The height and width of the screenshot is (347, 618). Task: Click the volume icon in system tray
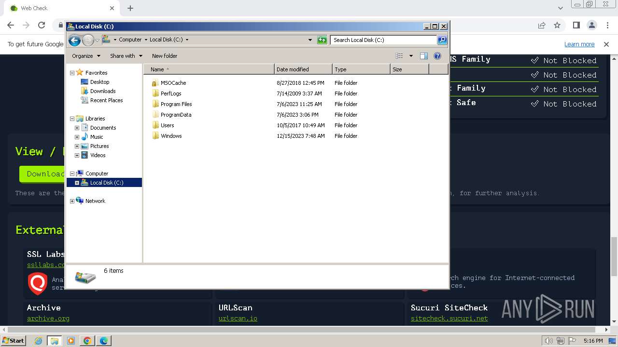coord(548,341)
